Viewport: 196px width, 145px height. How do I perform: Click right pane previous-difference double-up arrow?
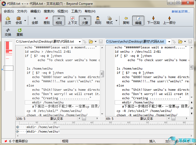point(192,102)
